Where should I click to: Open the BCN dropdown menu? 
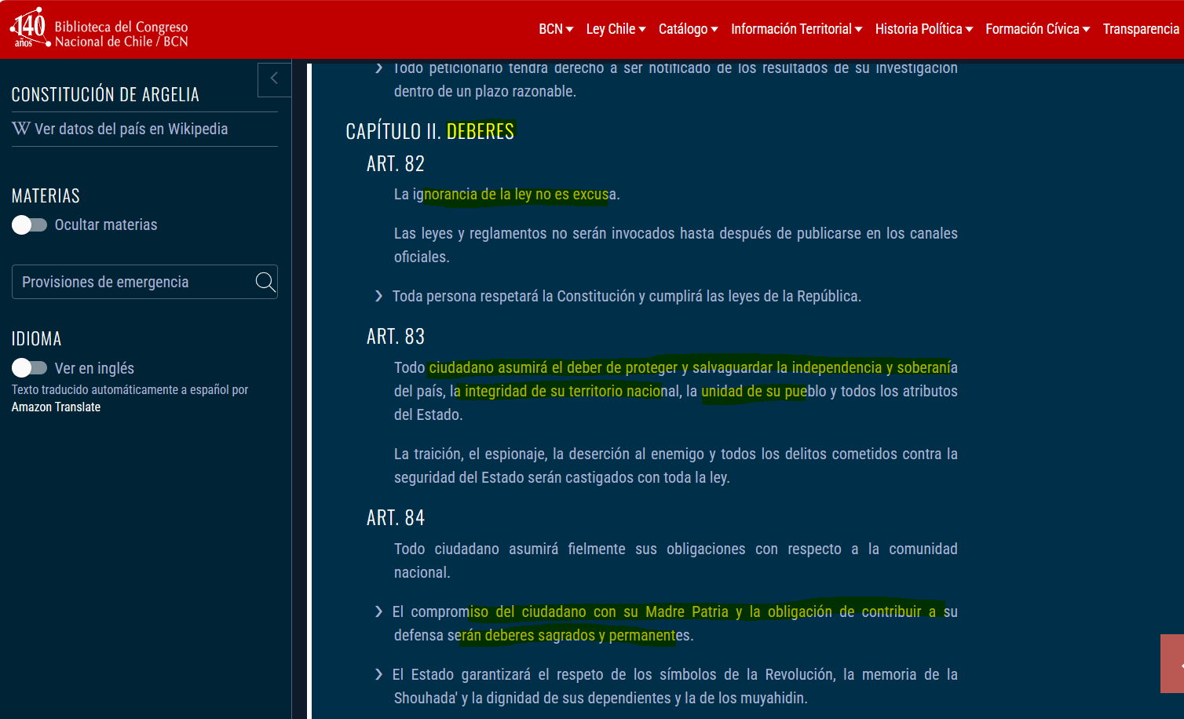[x=556, y=29]
